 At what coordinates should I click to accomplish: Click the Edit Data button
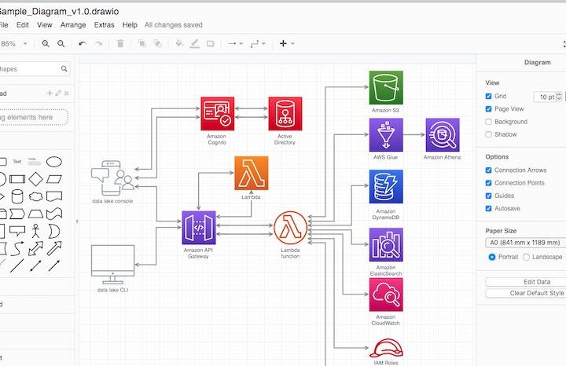pos(526,282)
